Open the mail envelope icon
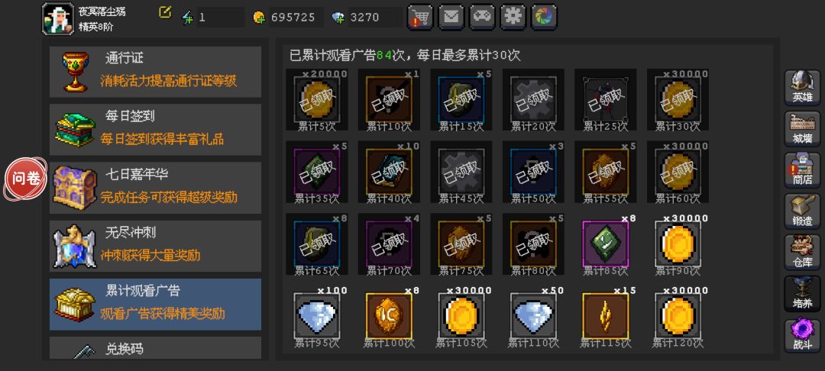This screenshot has height=371, width=825. (x=451, y=18)
